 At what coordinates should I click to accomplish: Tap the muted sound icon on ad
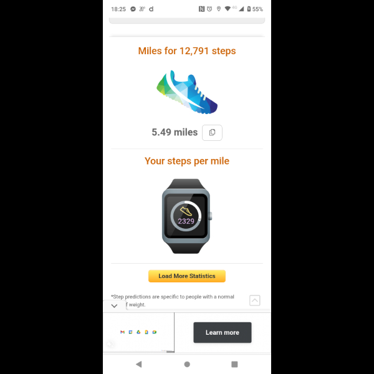click(x=110, y=344)
